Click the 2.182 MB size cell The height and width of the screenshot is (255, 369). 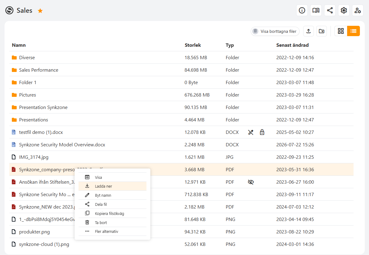(x=194, y=207)
